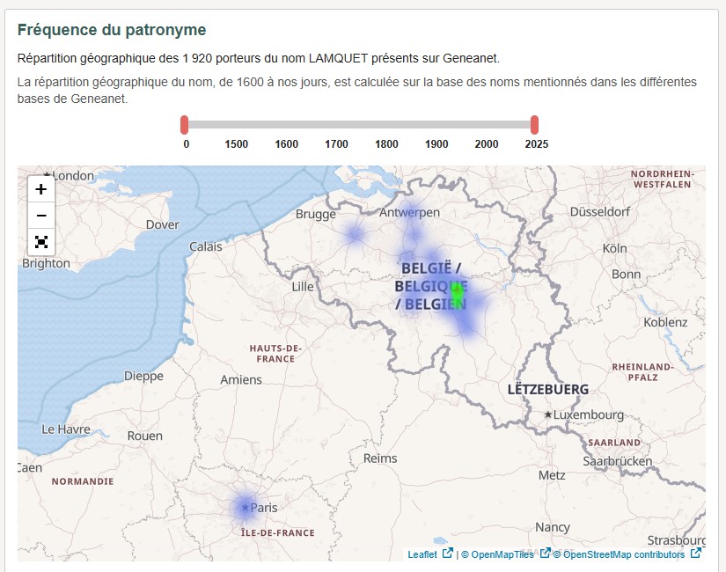This screenshot has width=726, height=572.
Task: Click the star marker at Paris
Action: pyautogui.click(x=245, y=508)
